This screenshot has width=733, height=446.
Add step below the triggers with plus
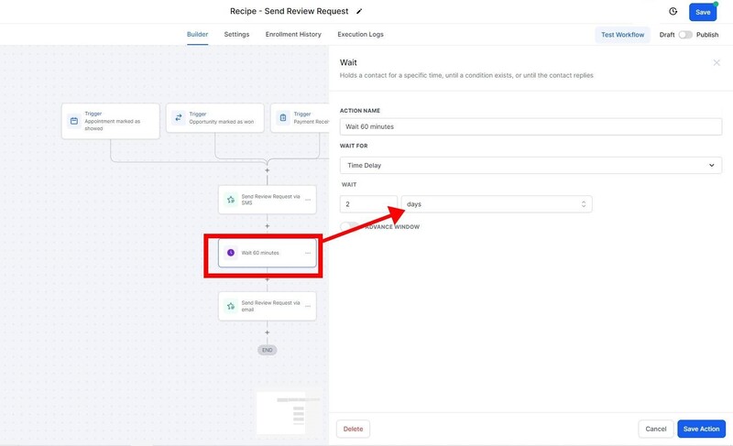pos(268,170)
